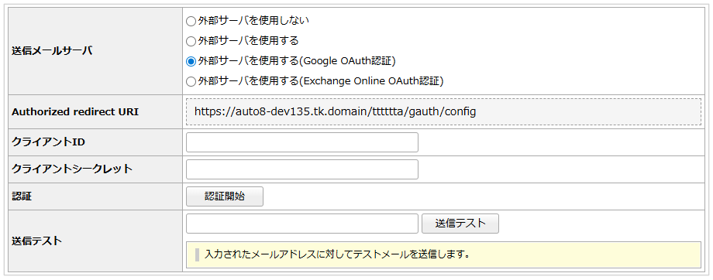Viewport: 713px width, 280px height.
Task: Click the 送信テスト row label on the left
Action: point(37,241)
